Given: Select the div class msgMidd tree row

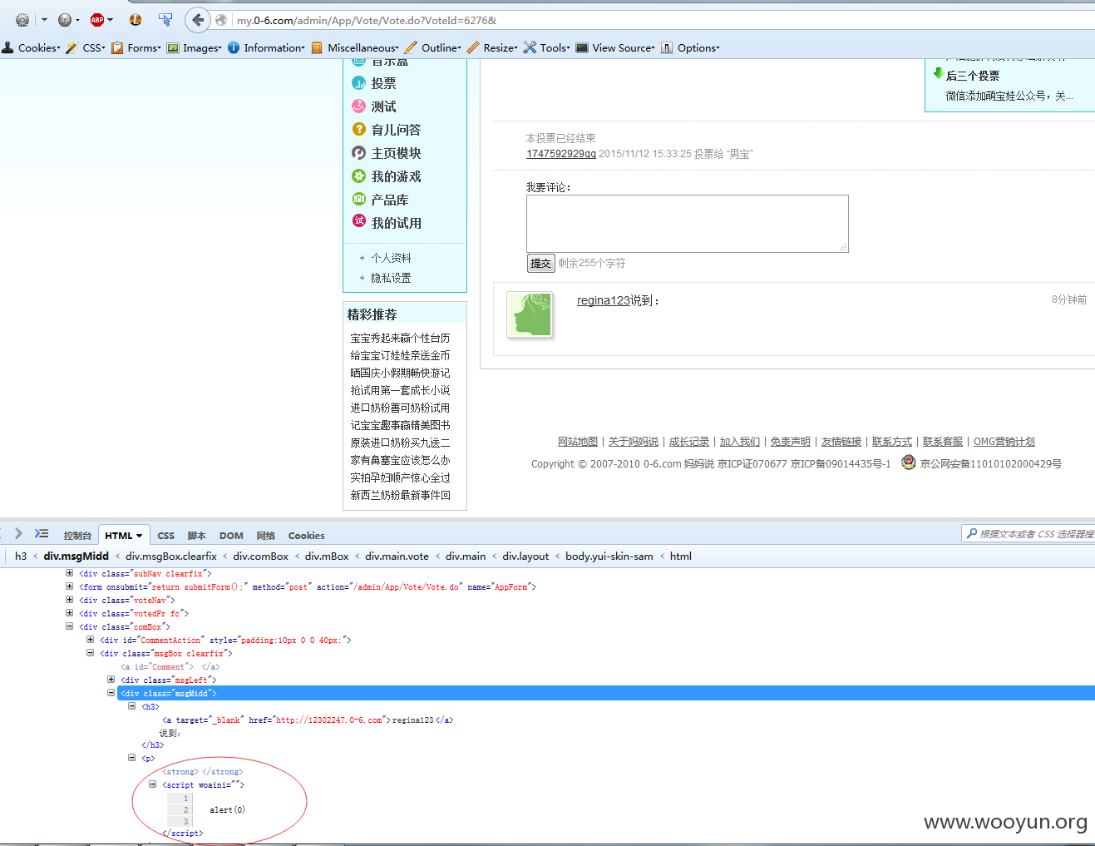Looking at the screenshot, I should 605,693.
